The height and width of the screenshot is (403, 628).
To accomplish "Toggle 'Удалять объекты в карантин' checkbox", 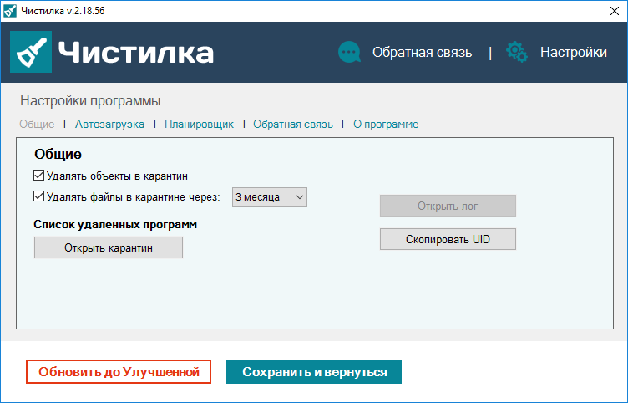I will (38, 176).
